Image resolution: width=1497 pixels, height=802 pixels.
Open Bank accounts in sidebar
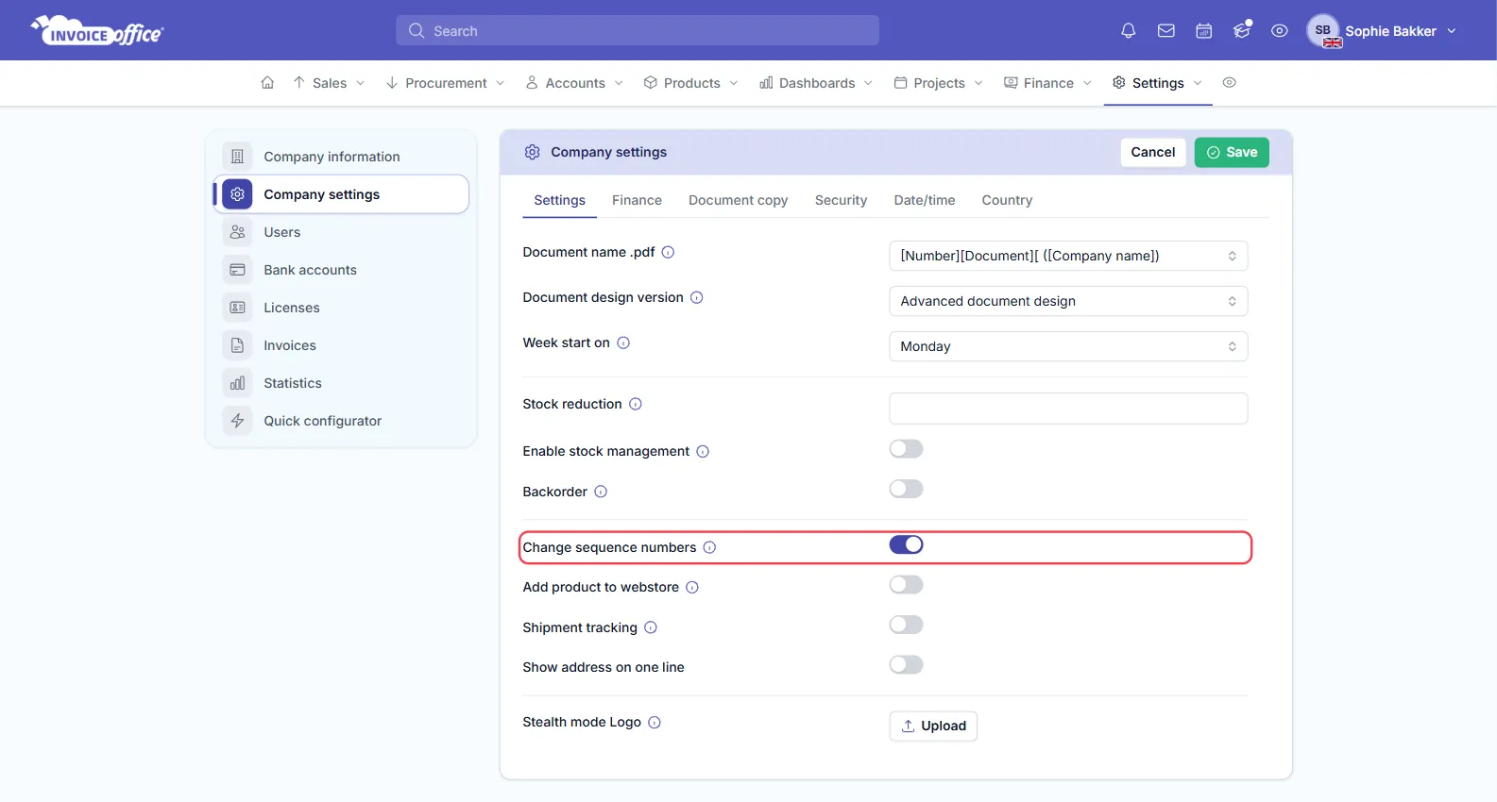[341, 270]
